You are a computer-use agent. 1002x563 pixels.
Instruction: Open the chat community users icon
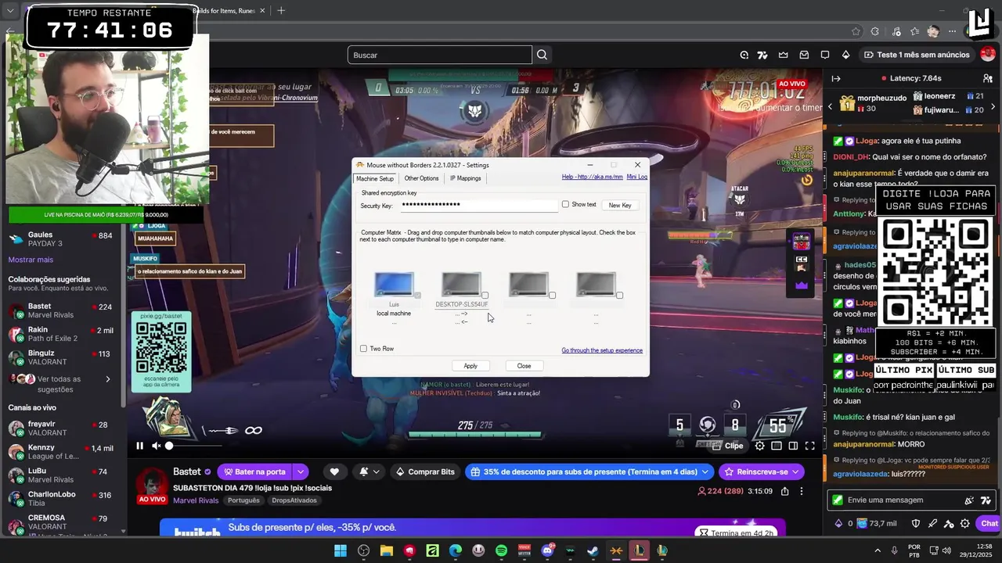[987, 78]
